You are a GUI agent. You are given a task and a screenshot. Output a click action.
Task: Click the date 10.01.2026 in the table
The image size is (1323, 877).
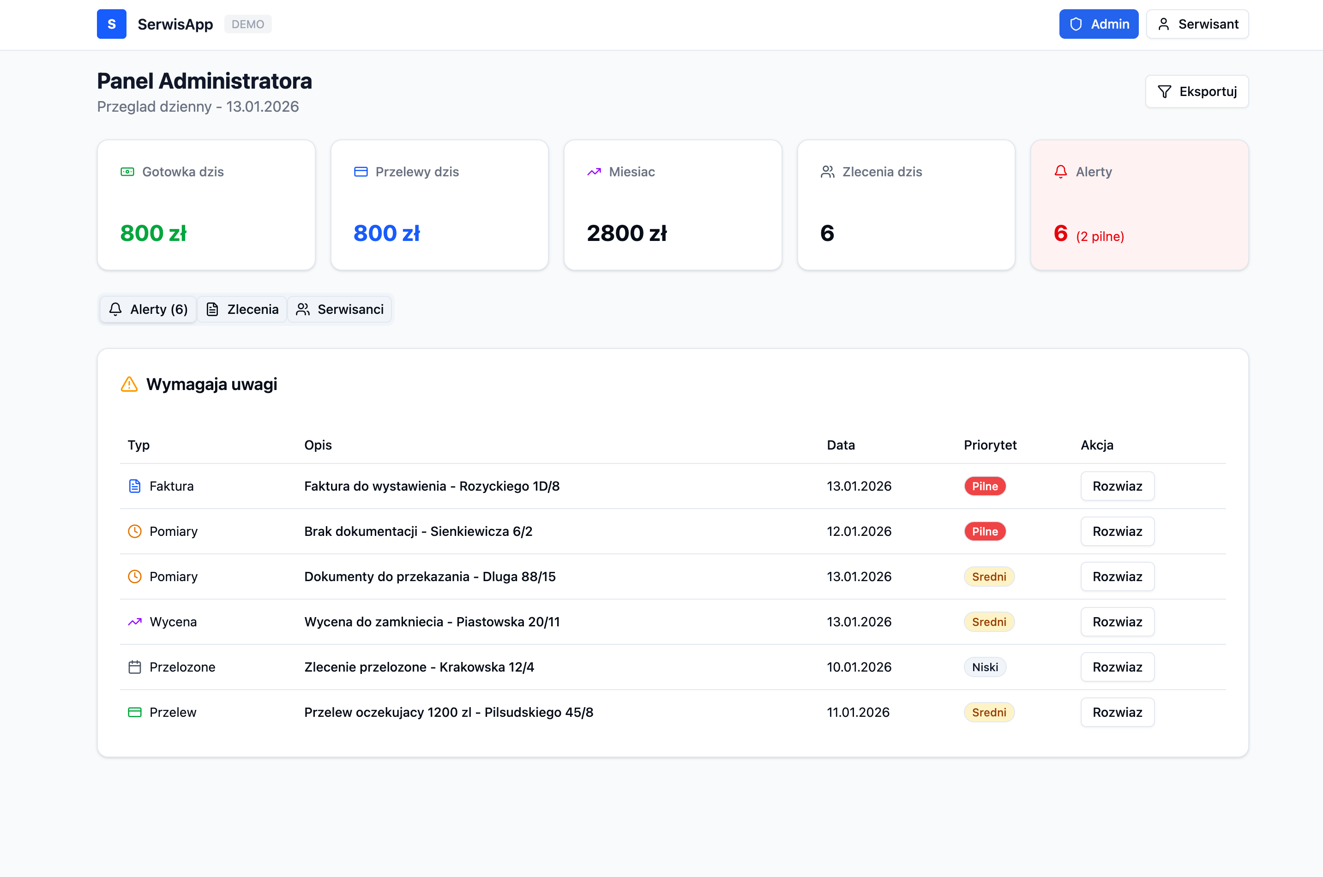859,667
